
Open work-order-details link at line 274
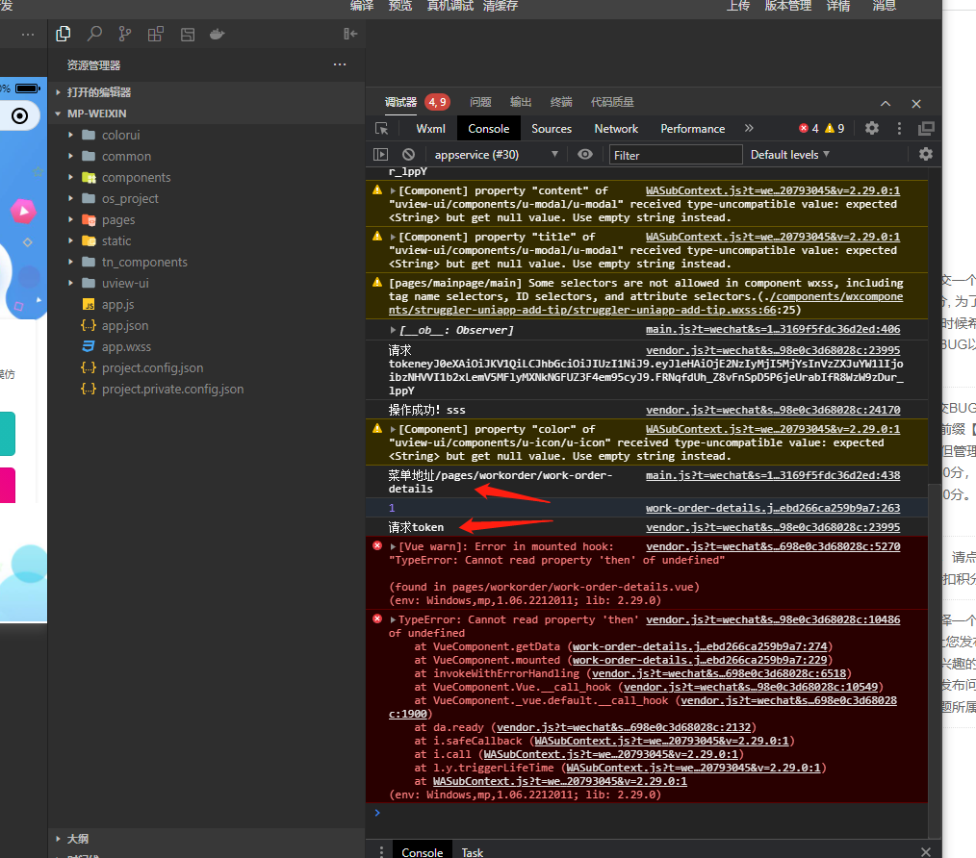[700, 647]
